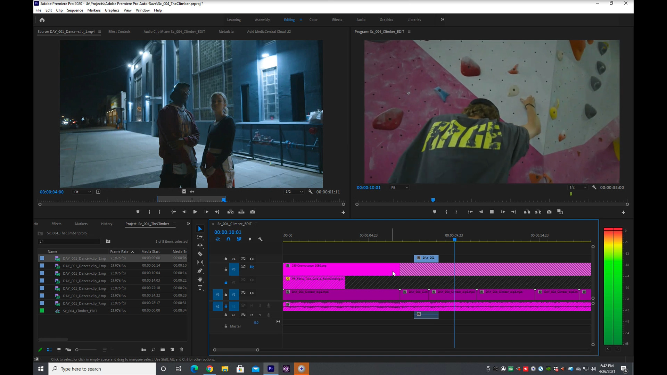This screenshot has width=667, height=375.
Task: Click Lift button in Program monitor
Action: (527, 212)
